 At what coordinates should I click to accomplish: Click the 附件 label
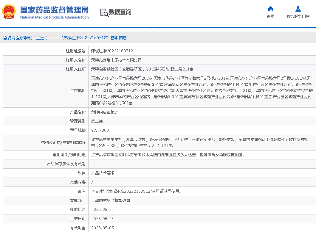coord(81,173)
